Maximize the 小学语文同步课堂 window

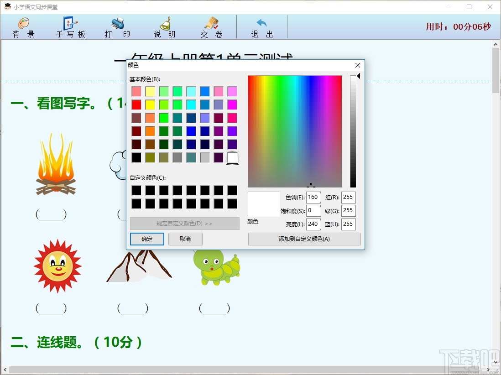[x=469, y=7]
